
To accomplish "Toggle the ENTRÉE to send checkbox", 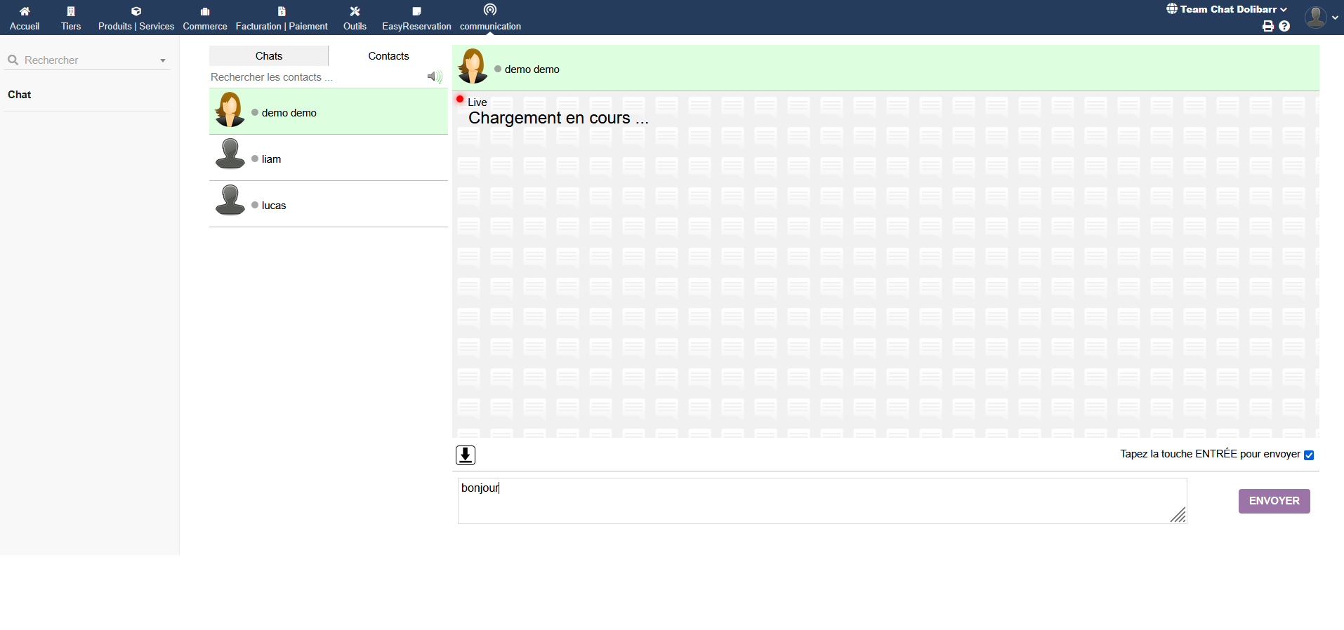I will click(1309, 455).
